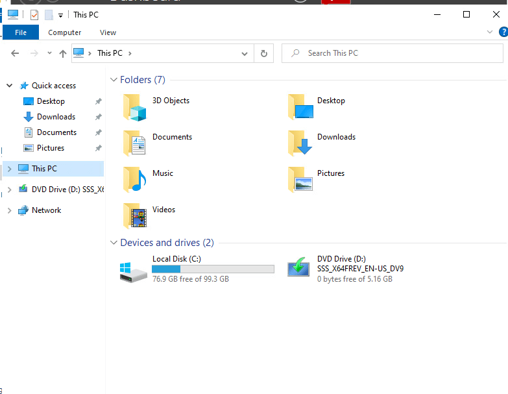
Task: Open the File menu
Action: point(20,32)
